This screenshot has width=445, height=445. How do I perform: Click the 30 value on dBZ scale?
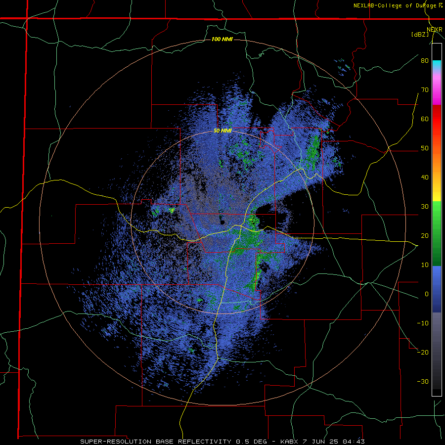[x=425, y=206]
